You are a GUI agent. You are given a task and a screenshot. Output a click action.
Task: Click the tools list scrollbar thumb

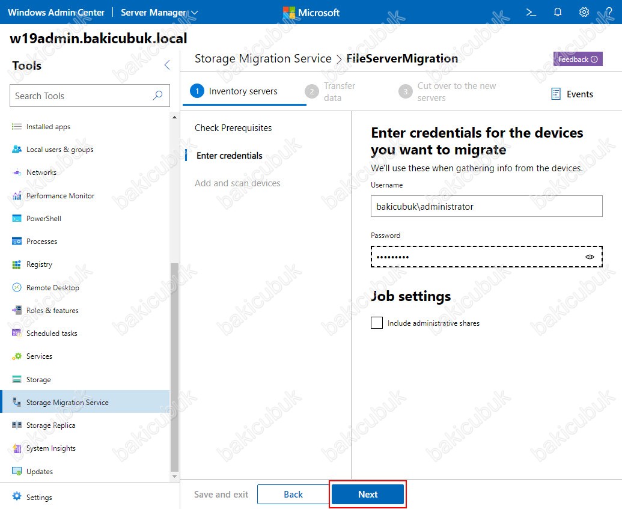[174, 367]
